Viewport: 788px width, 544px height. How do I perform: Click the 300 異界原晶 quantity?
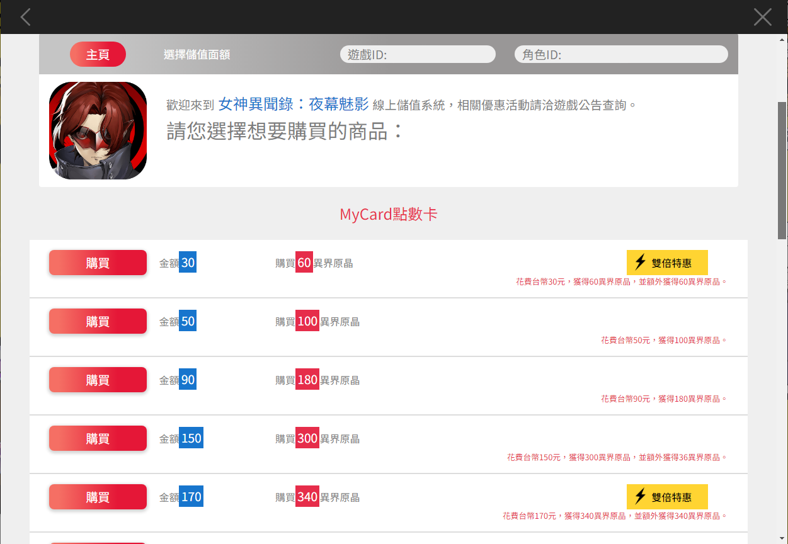tap(307, 438)
